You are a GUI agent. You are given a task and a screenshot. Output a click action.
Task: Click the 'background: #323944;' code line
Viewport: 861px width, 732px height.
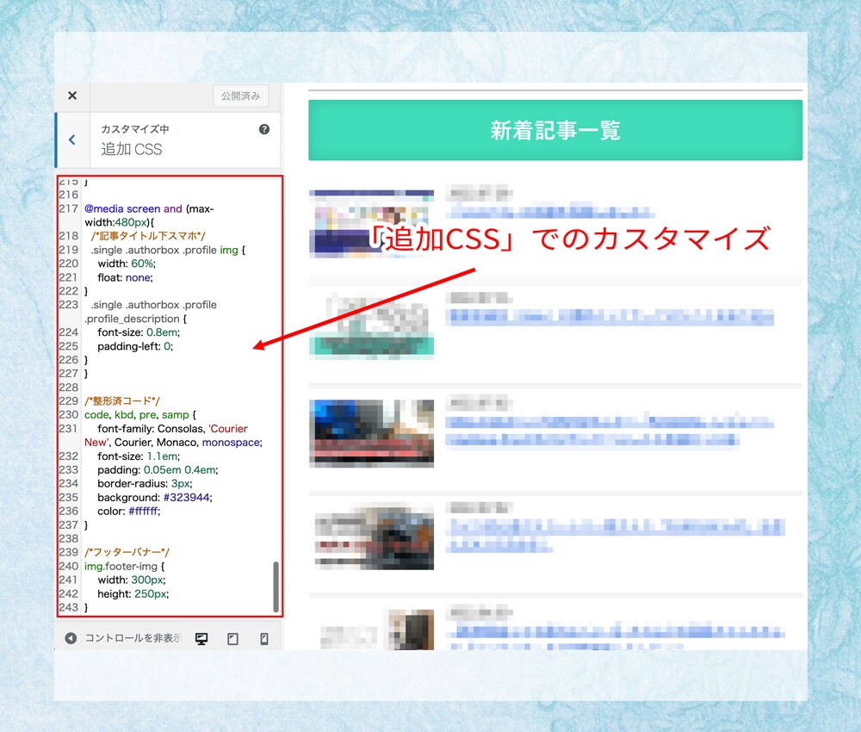(155, 498)
